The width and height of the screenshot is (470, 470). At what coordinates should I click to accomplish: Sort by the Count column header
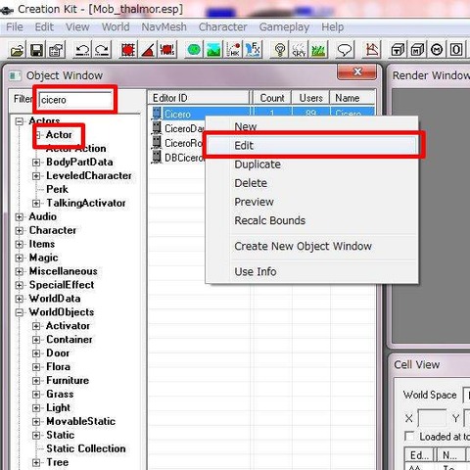272,98
